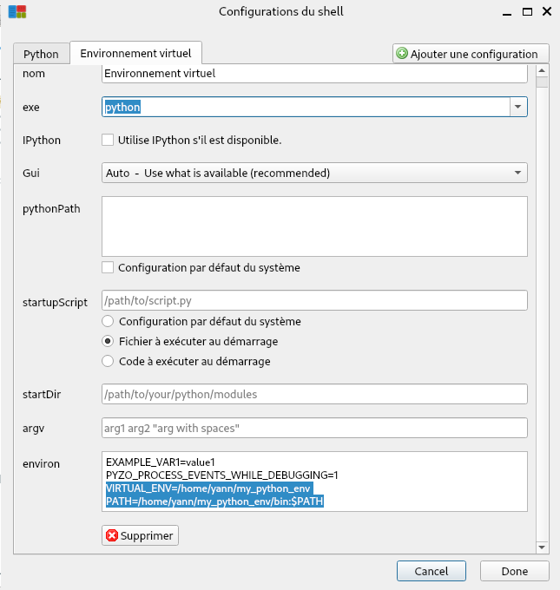The image size is (560, 590).
Task: Tick system default checkbox under pythonPath
Action: pyautogui.click(x=108, y=267)
